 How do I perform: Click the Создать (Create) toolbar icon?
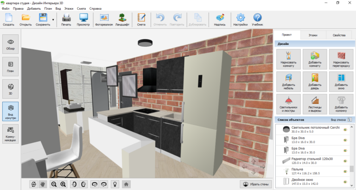[8, 20]
